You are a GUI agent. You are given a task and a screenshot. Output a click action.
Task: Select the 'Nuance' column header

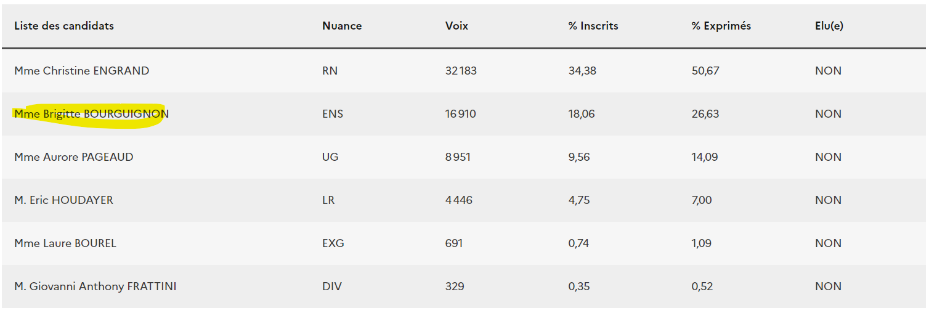pos(342,26)
